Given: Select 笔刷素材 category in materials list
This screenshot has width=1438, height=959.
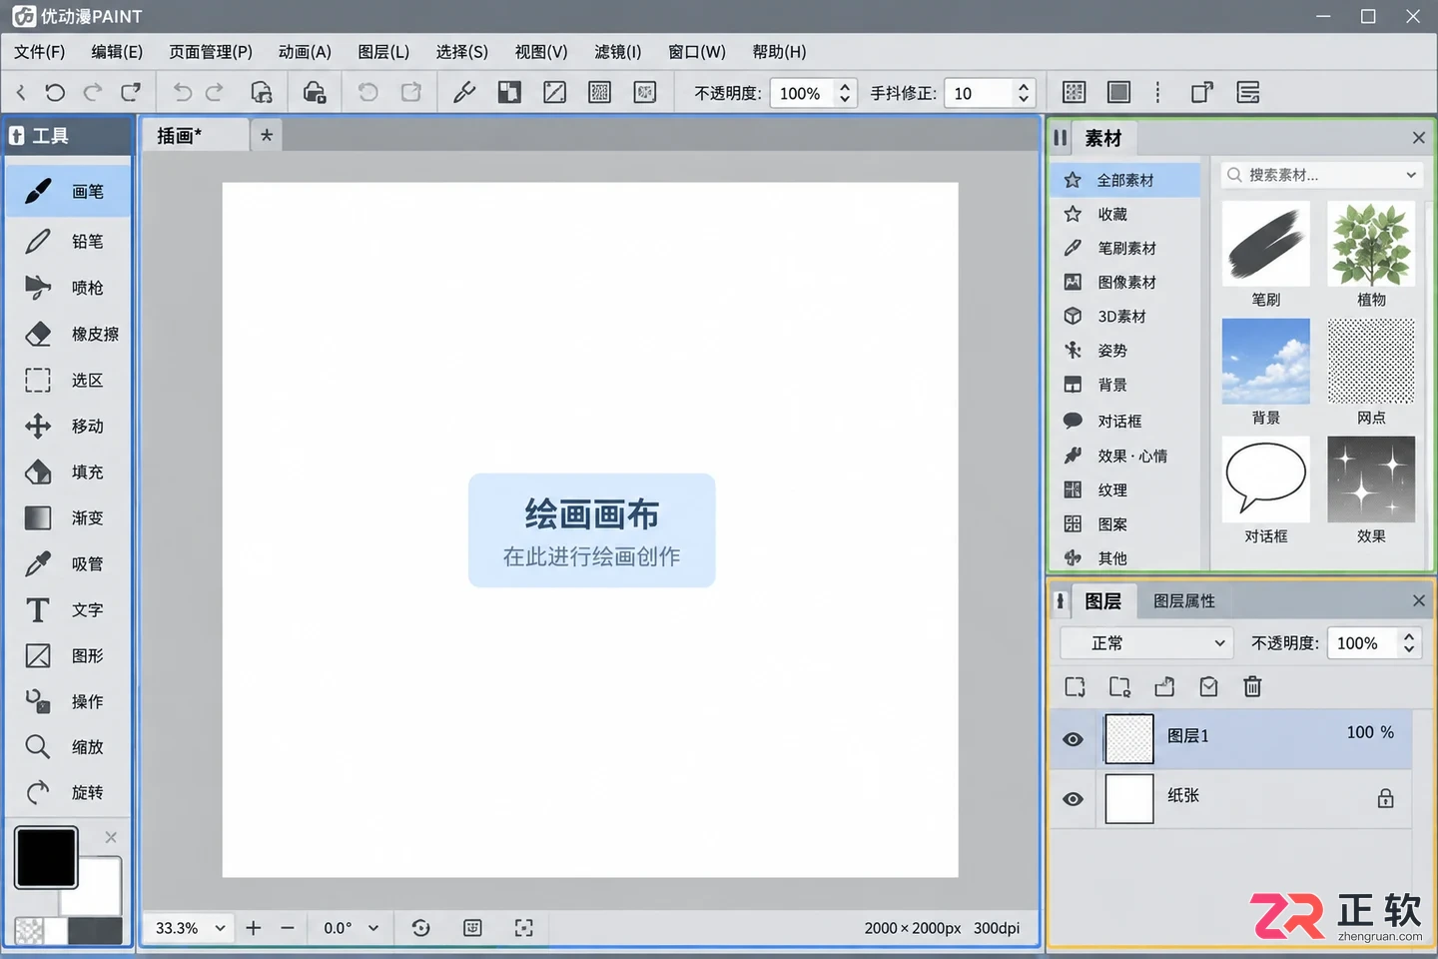Looking at the screenshot, I should [x=1126, y=248].
